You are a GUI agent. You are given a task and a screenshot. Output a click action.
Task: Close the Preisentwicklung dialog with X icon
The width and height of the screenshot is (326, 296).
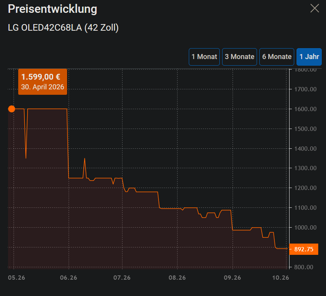tap(315, 8)
